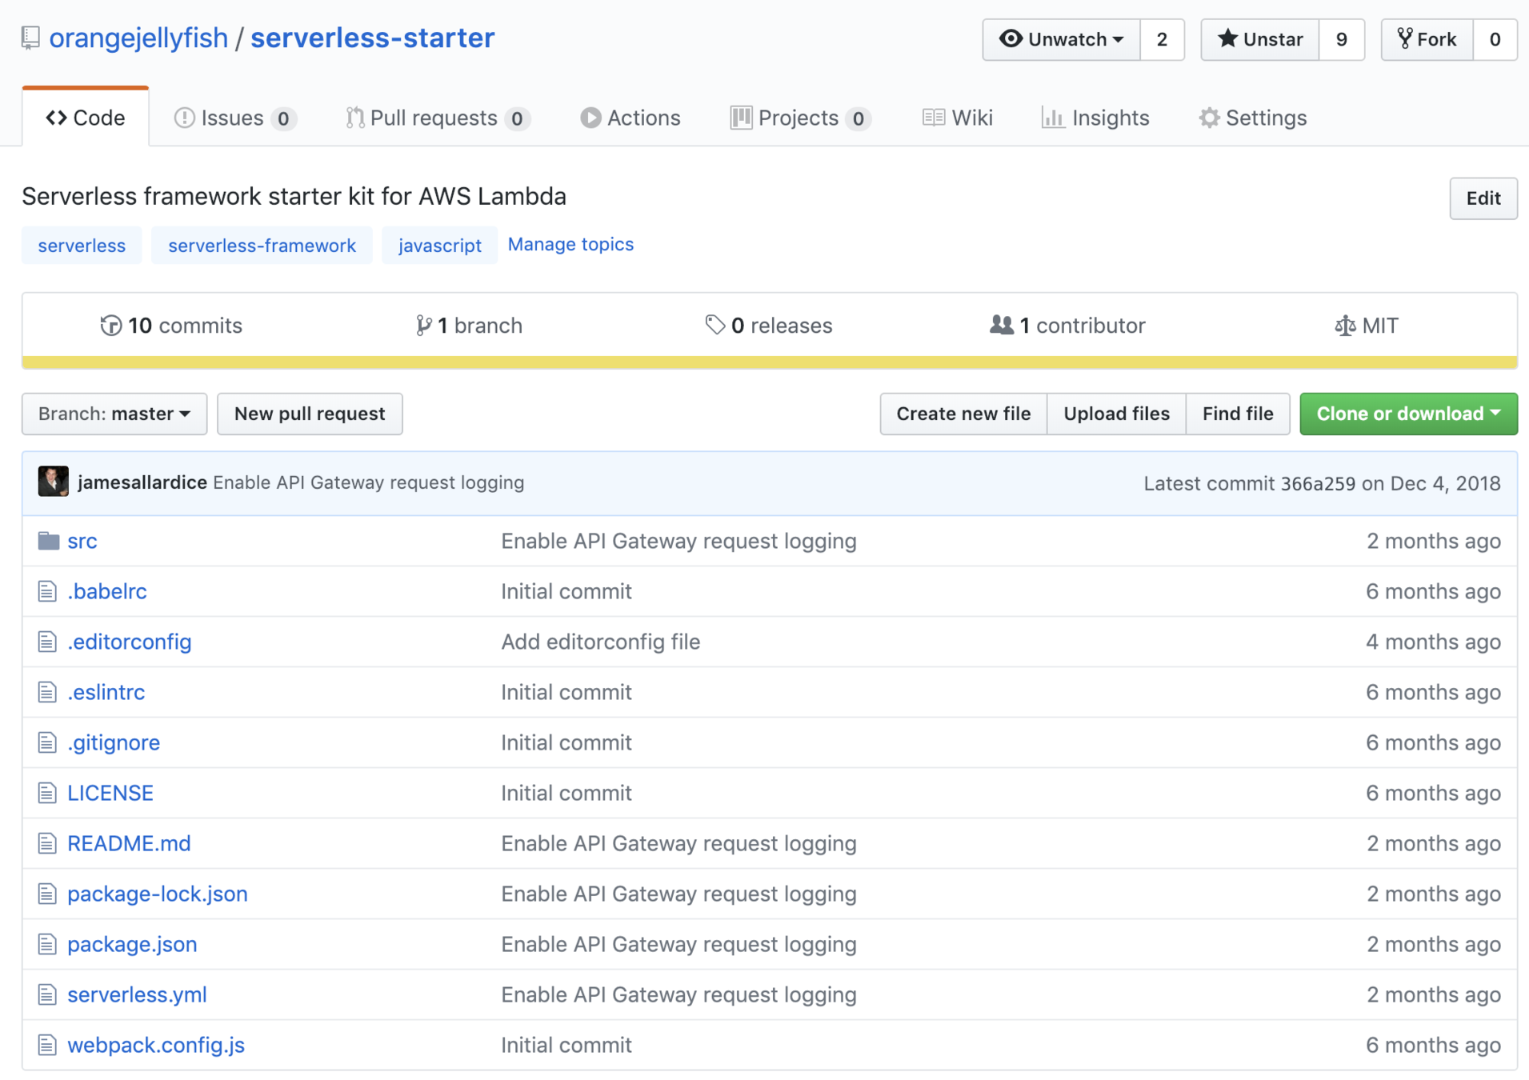Click the New pull request button
The width and height of the screenshot is (1529, 1080).
[x=310, y=414]
